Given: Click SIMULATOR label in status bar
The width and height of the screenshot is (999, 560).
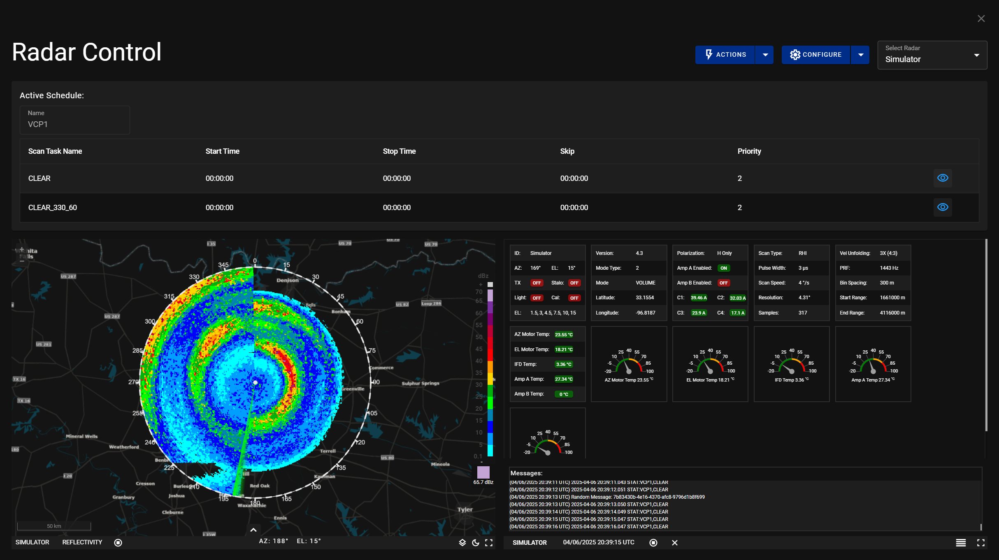Looking at the screenshot, I should 530,543.
